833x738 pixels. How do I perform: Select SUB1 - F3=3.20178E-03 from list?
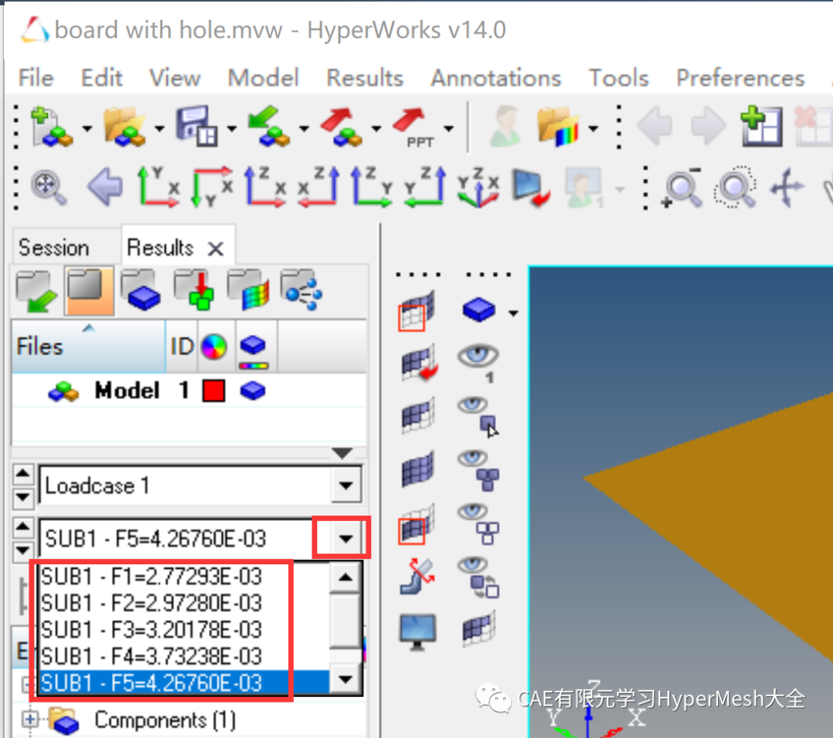(152, 629)
